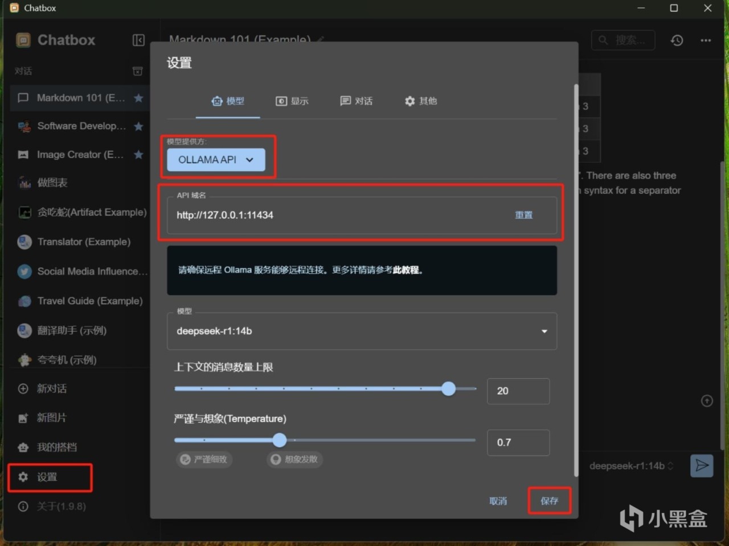Switch to the 对话 settings tab
Viewport: 729px width, 546px height.
tap(357, 101)
